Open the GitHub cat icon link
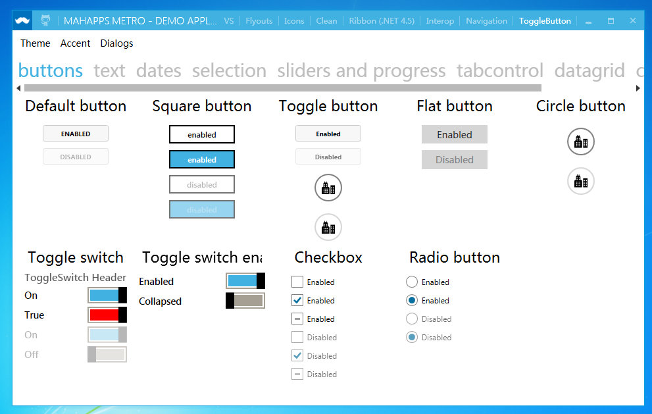The height and width of the screenshot is (414, 652). pos(46,20)
